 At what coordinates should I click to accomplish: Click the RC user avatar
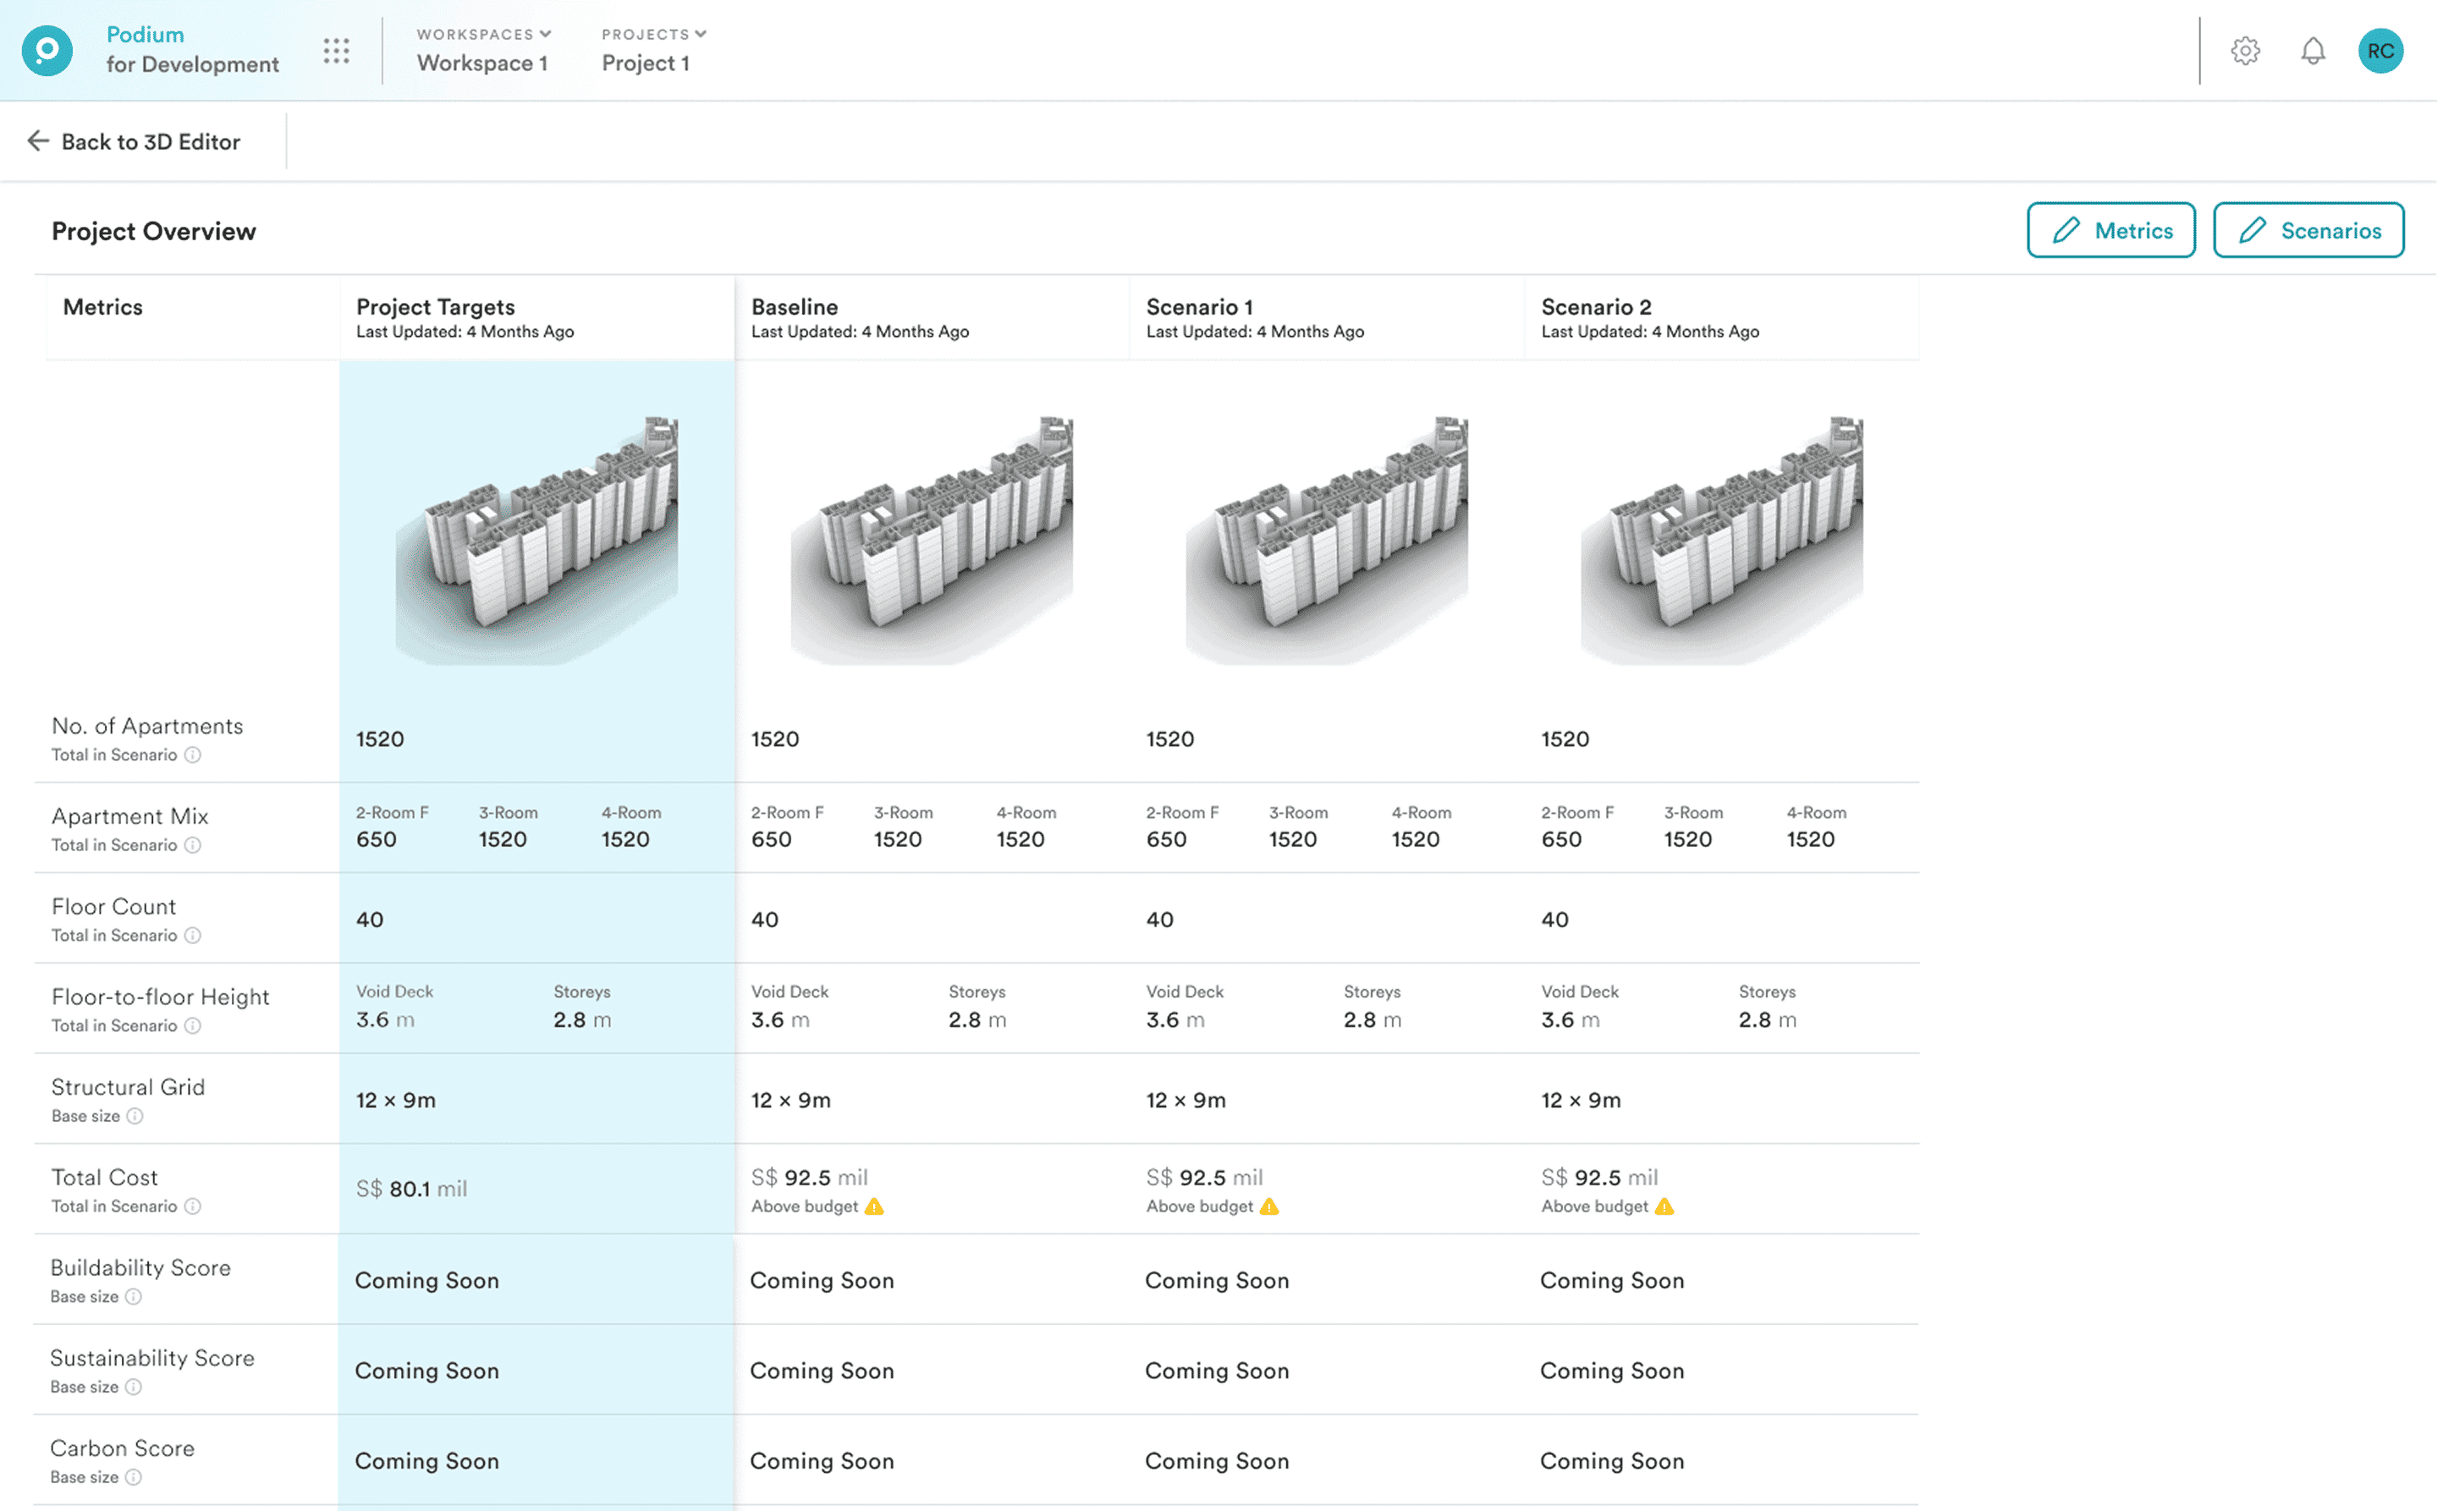pos(2380,50)
